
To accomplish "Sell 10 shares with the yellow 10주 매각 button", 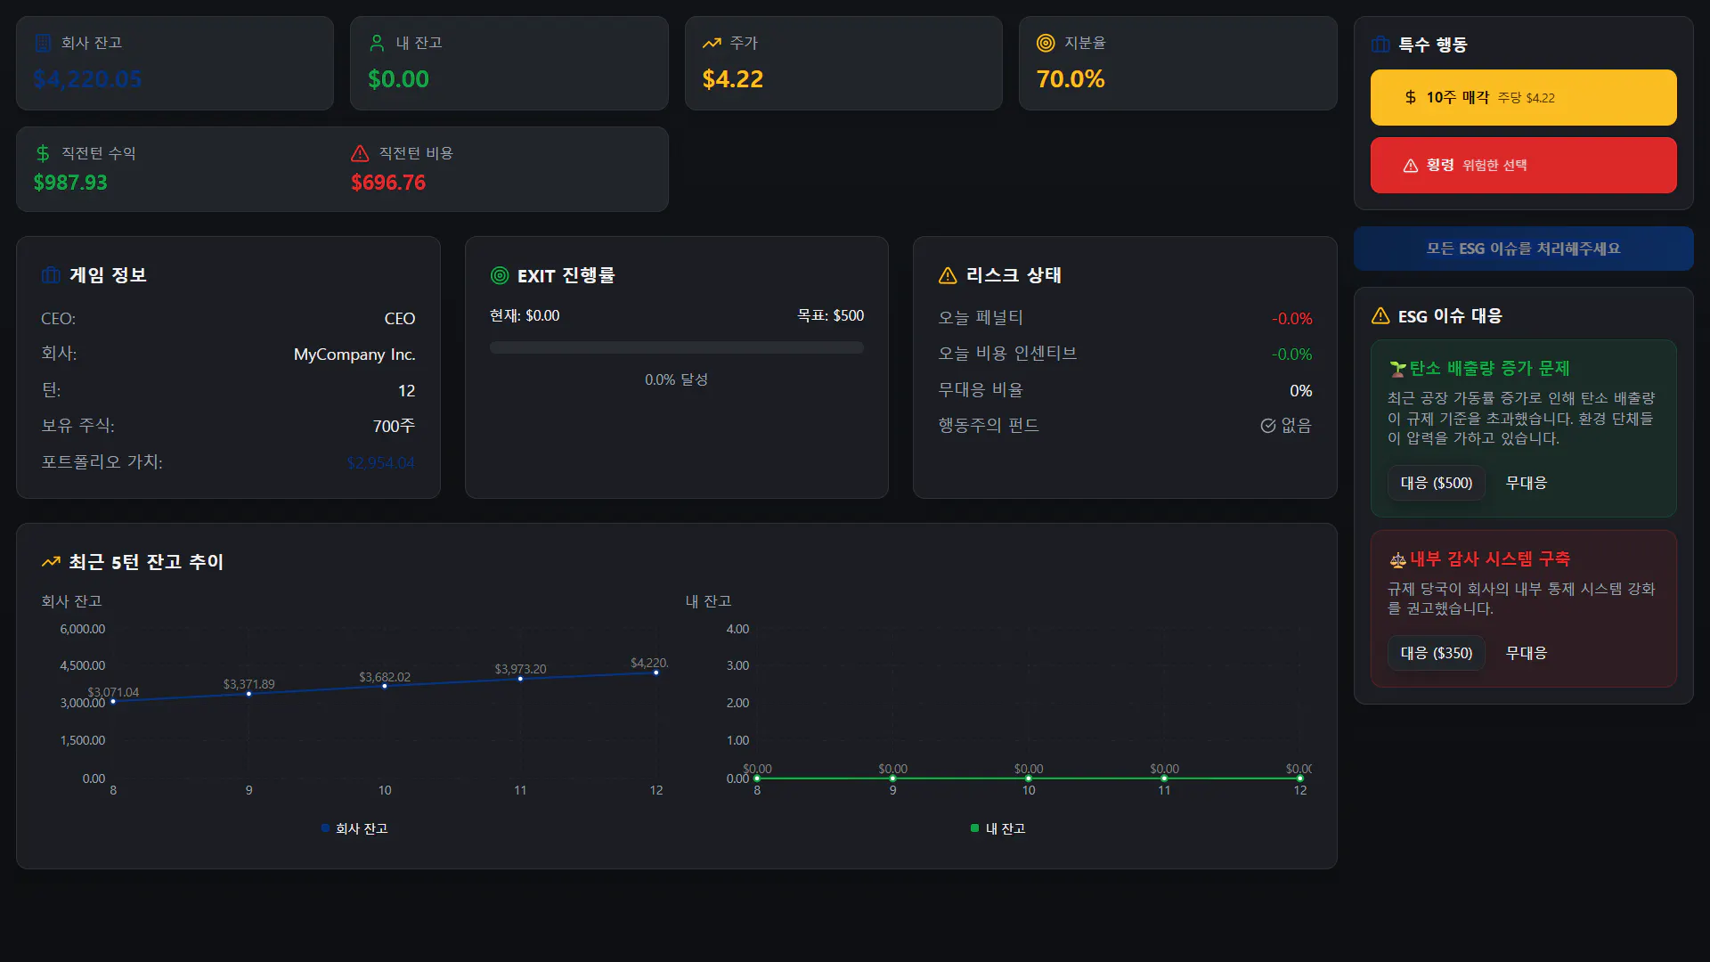I will (1523, 98).
